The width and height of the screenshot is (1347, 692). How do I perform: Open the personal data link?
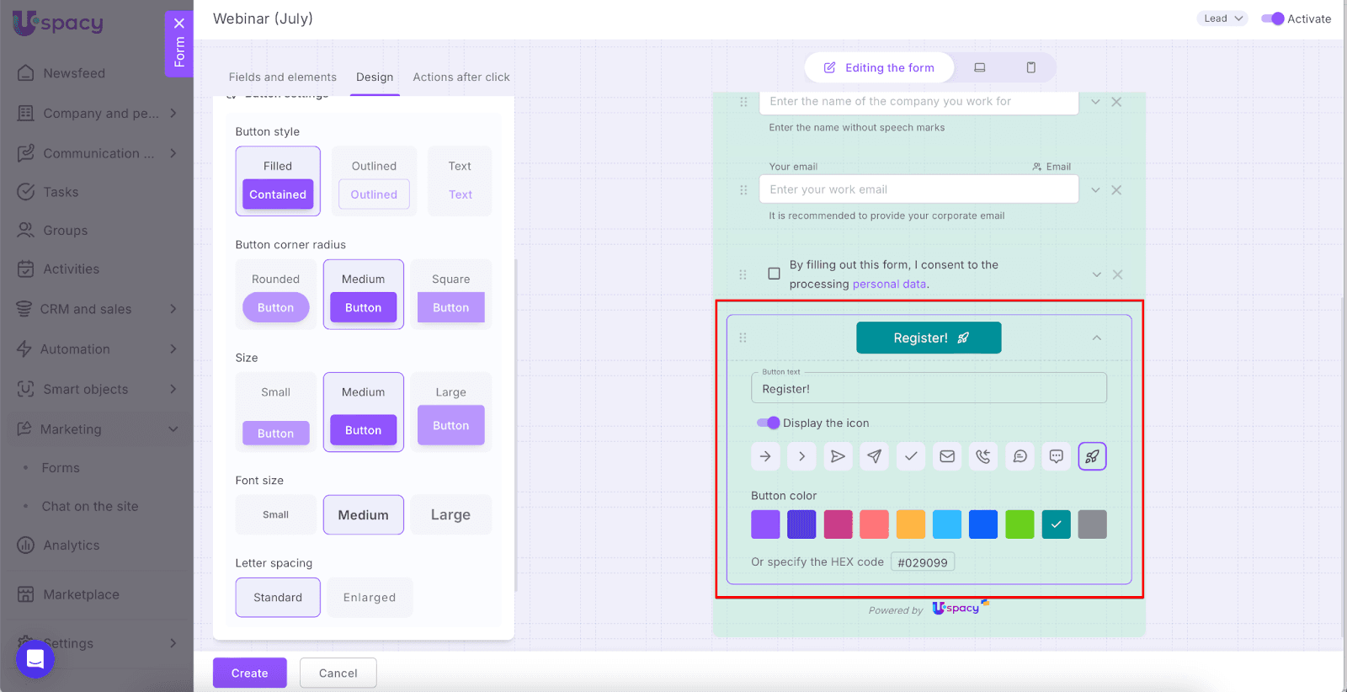point(889,285)
